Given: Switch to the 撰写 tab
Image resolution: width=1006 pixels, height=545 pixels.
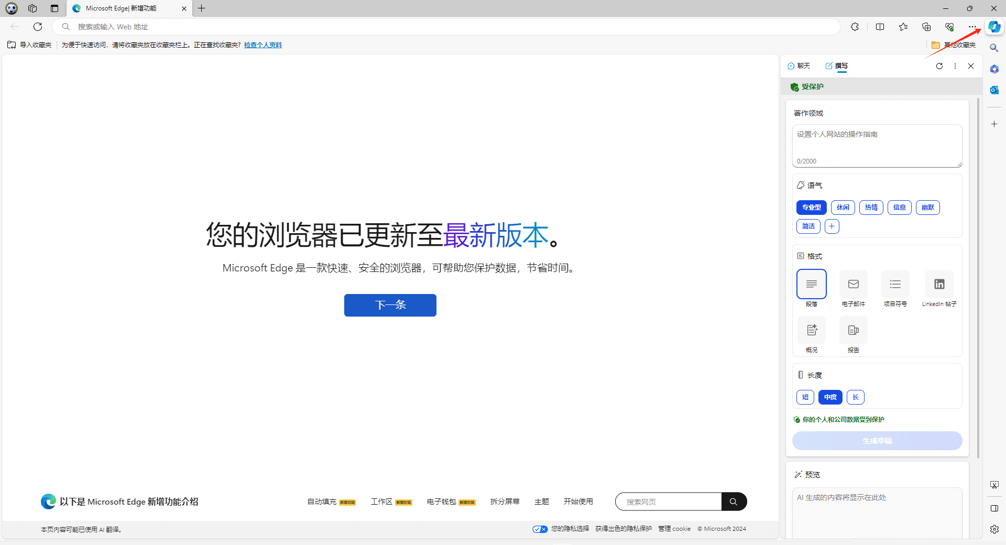Looking at the screenshot, I should tap(837, 66).
